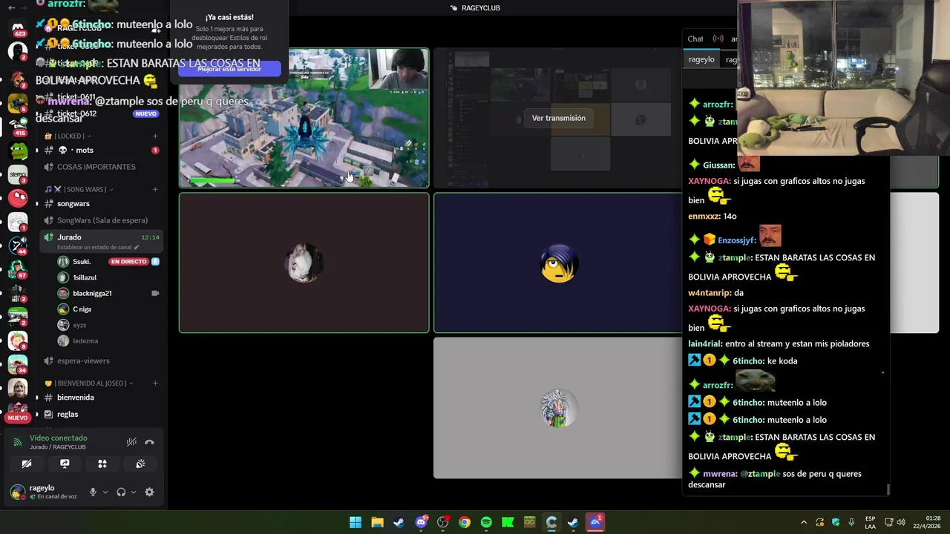Open Spotify from the taskbar
The image size is (950, 534).
point(486,522)
